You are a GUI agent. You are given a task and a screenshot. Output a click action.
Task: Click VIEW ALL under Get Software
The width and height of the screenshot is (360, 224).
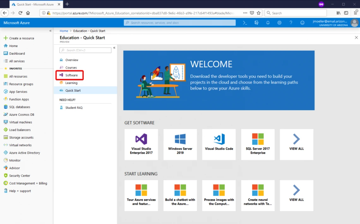pos(297,144)
